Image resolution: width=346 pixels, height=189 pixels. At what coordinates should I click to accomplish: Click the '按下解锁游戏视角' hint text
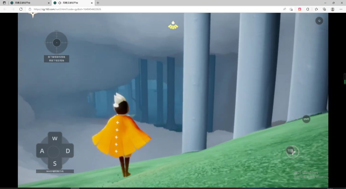point(57,57)
